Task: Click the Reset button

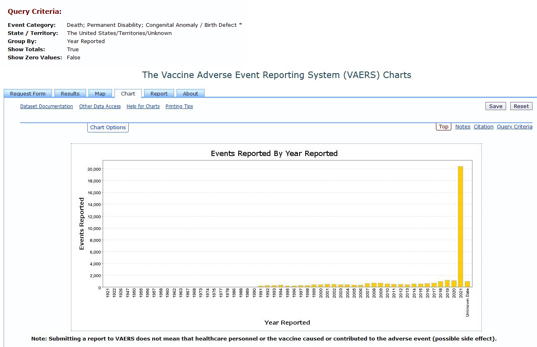Action: pyautogui.click(x=521, y=106)
